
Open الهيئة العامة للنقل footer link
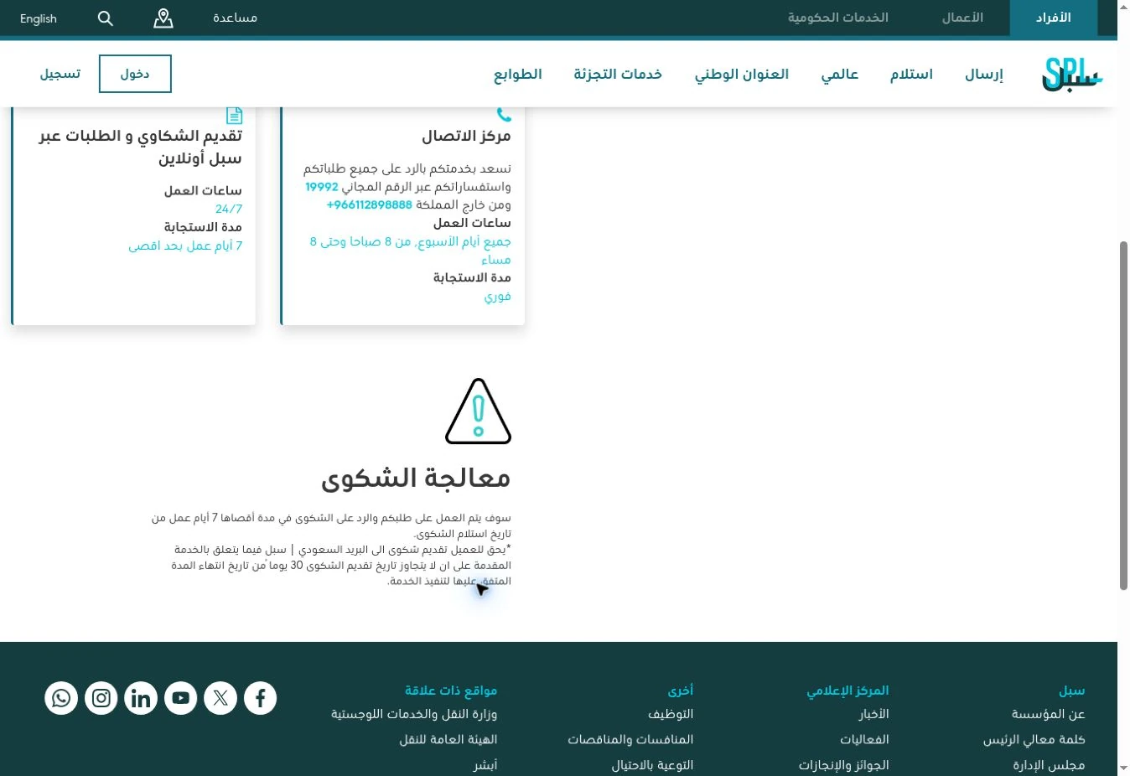448,739
